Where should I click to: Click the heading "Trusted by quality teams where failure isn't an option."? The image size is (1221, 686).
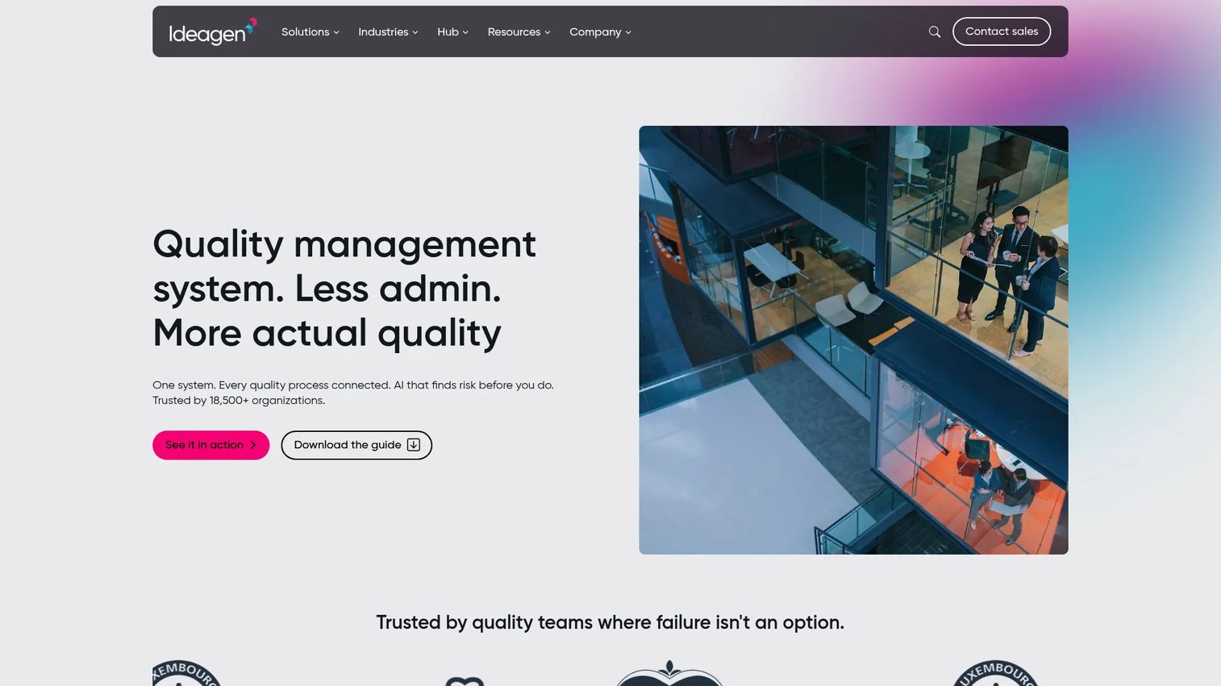610,622
